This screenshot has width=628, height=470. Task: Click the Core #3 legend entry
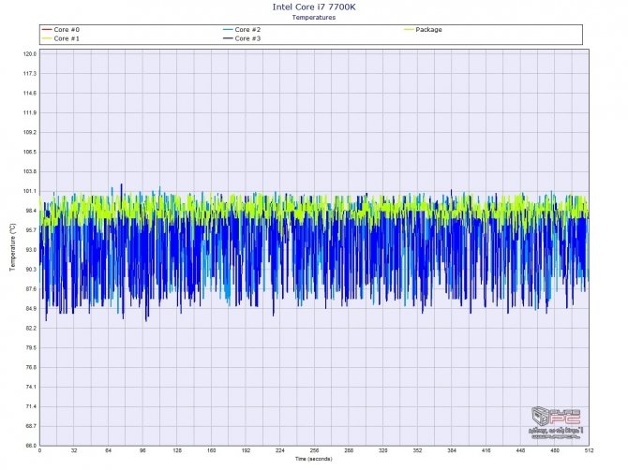(242, 38)
